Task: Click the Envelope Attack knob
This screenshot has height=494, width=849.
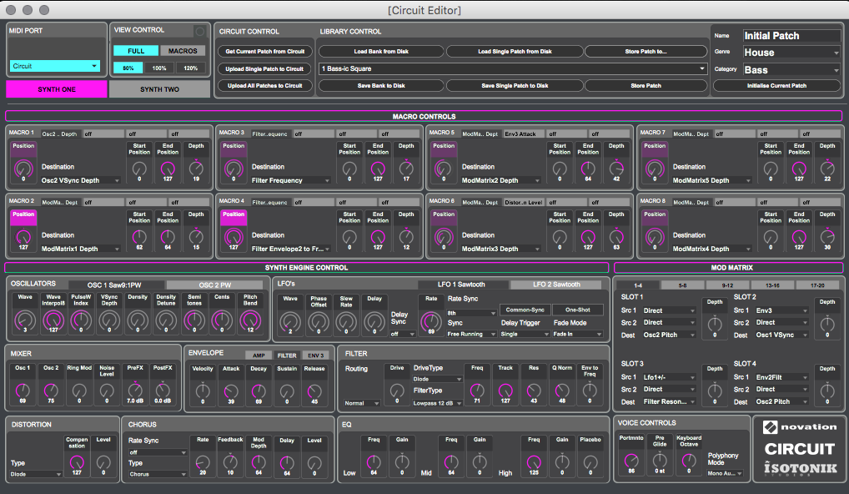Action: tap(231, 389)
